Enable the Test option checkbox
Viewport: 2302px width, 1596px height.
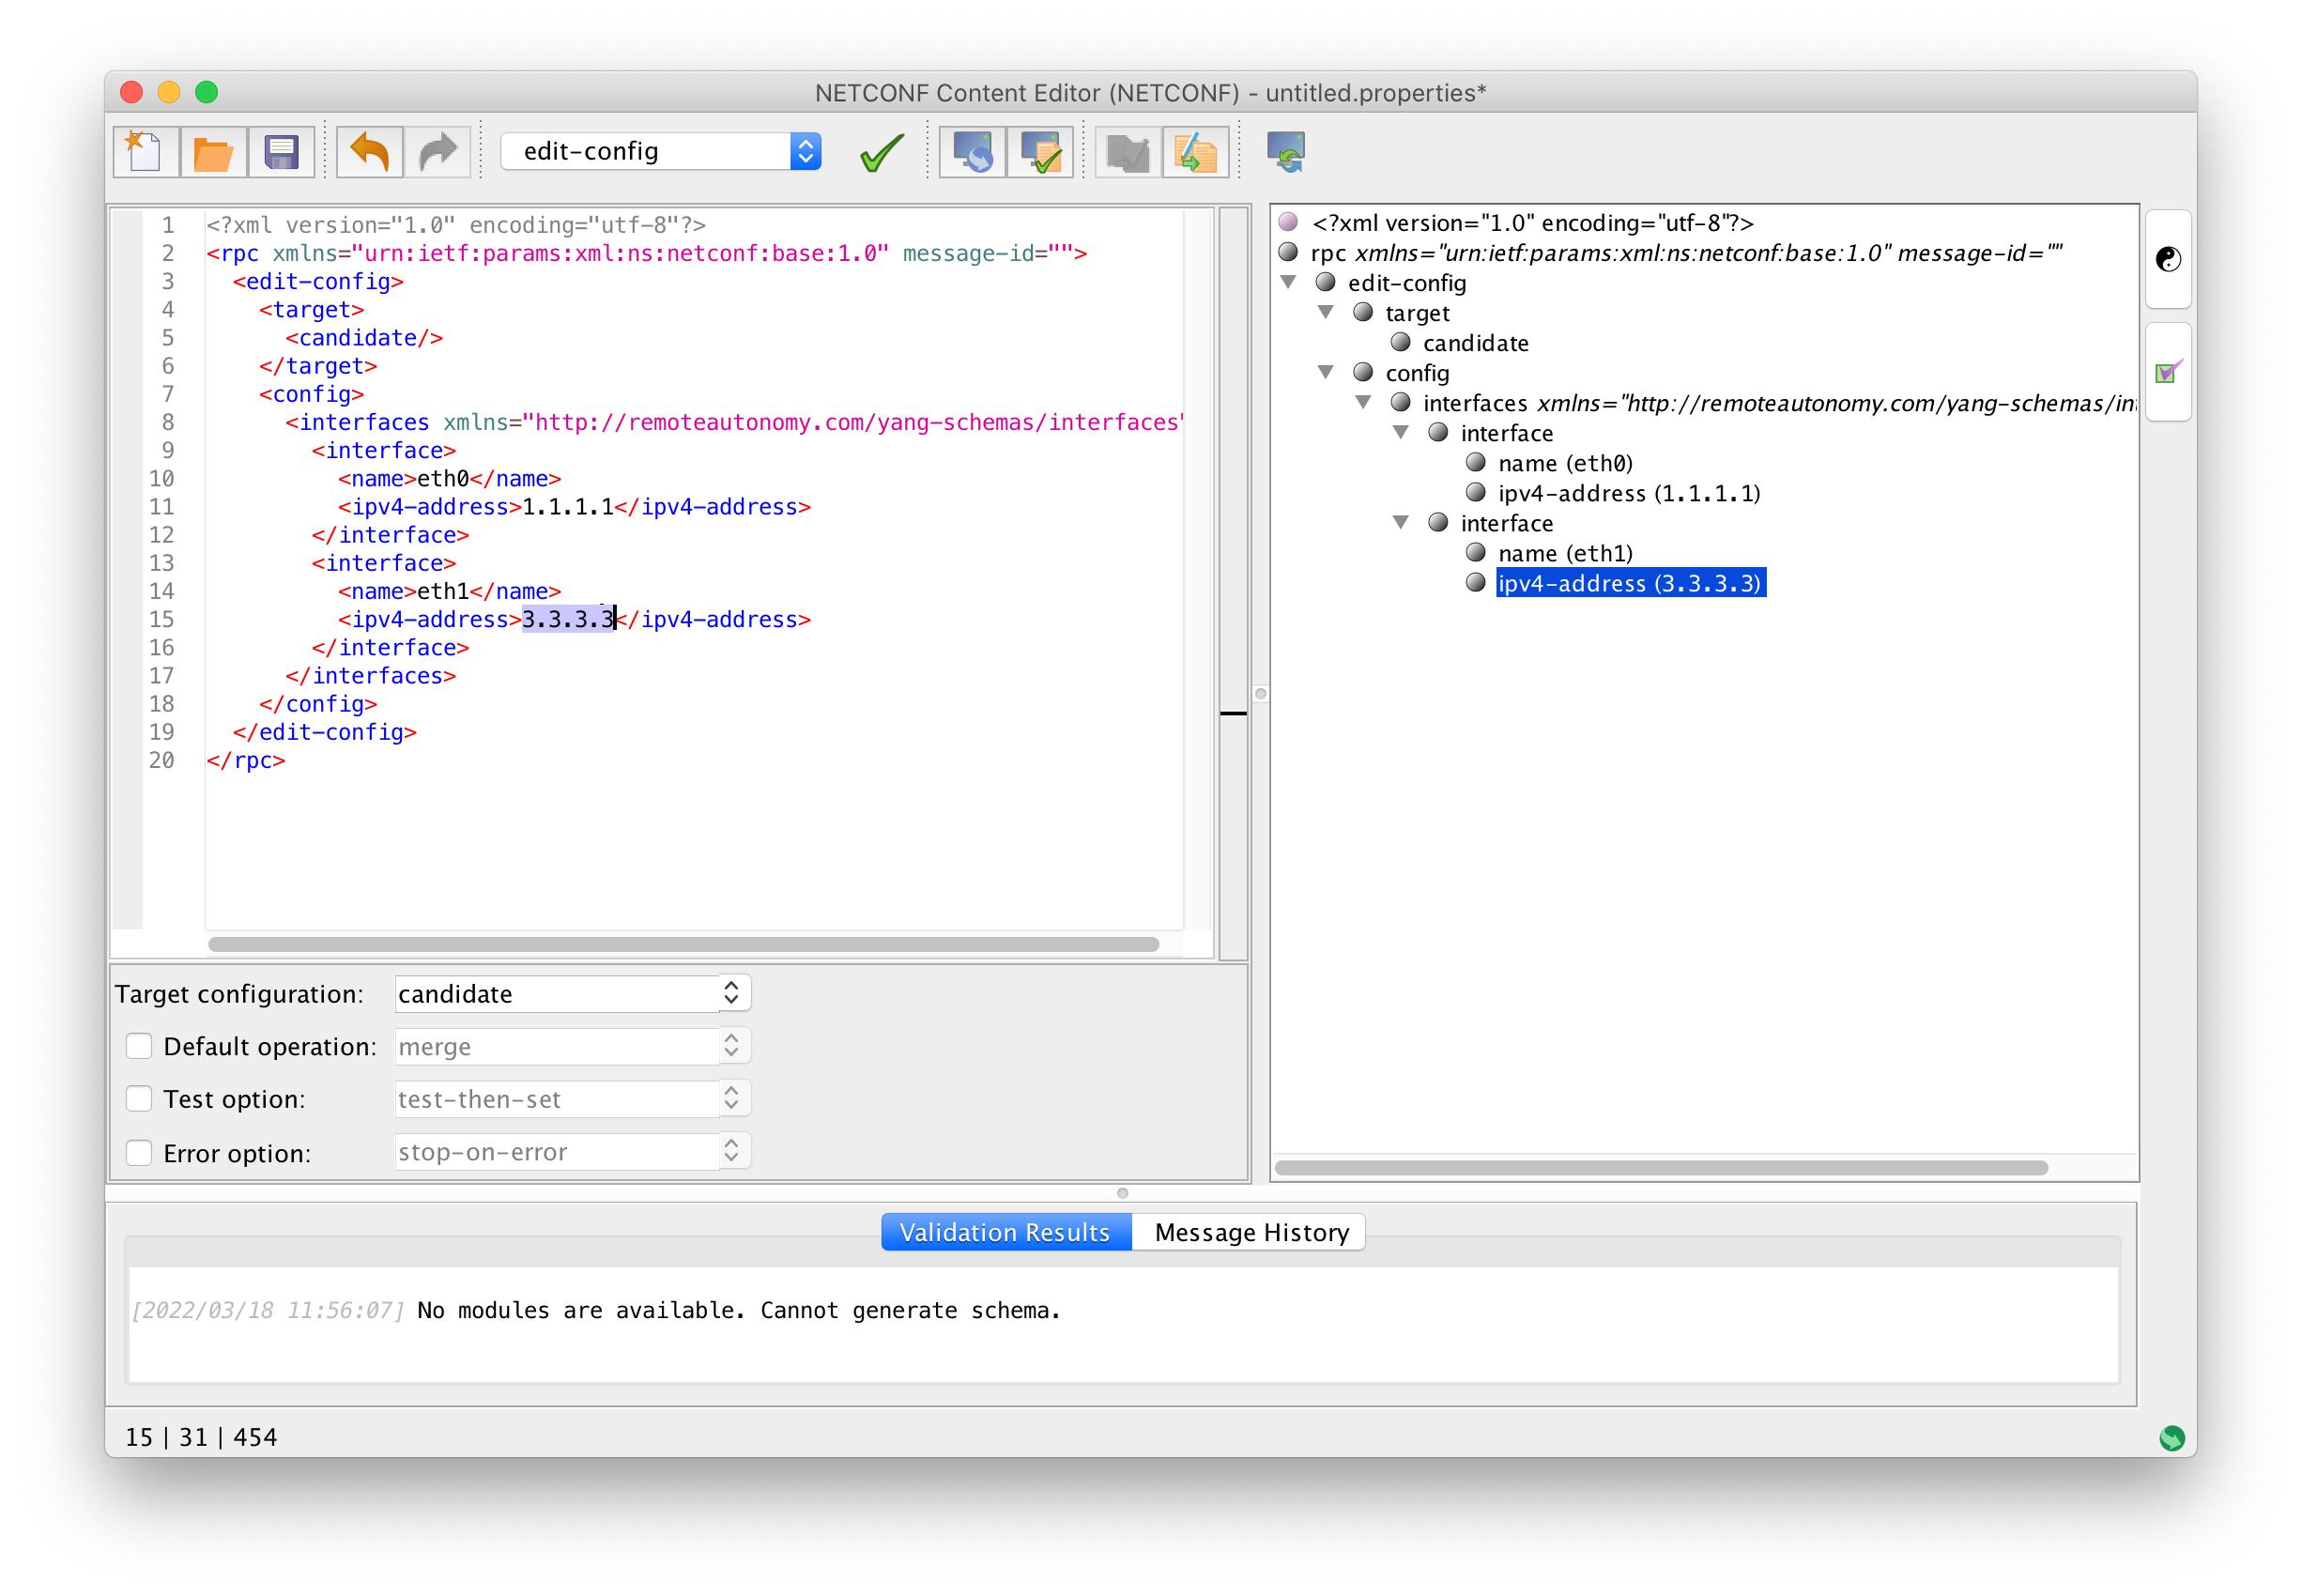click(x=138, y=1098)
